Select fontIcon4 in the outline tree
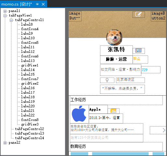The width and height of the screenshot is (167, 156). click(x=30, y=29)
